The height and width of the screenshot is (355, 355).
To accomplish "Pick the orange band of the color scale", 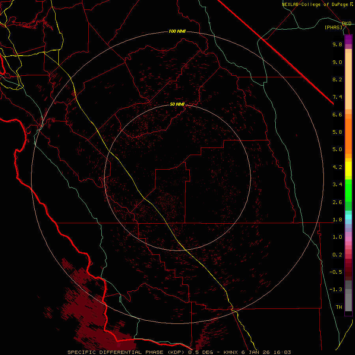I will [348, 136].
